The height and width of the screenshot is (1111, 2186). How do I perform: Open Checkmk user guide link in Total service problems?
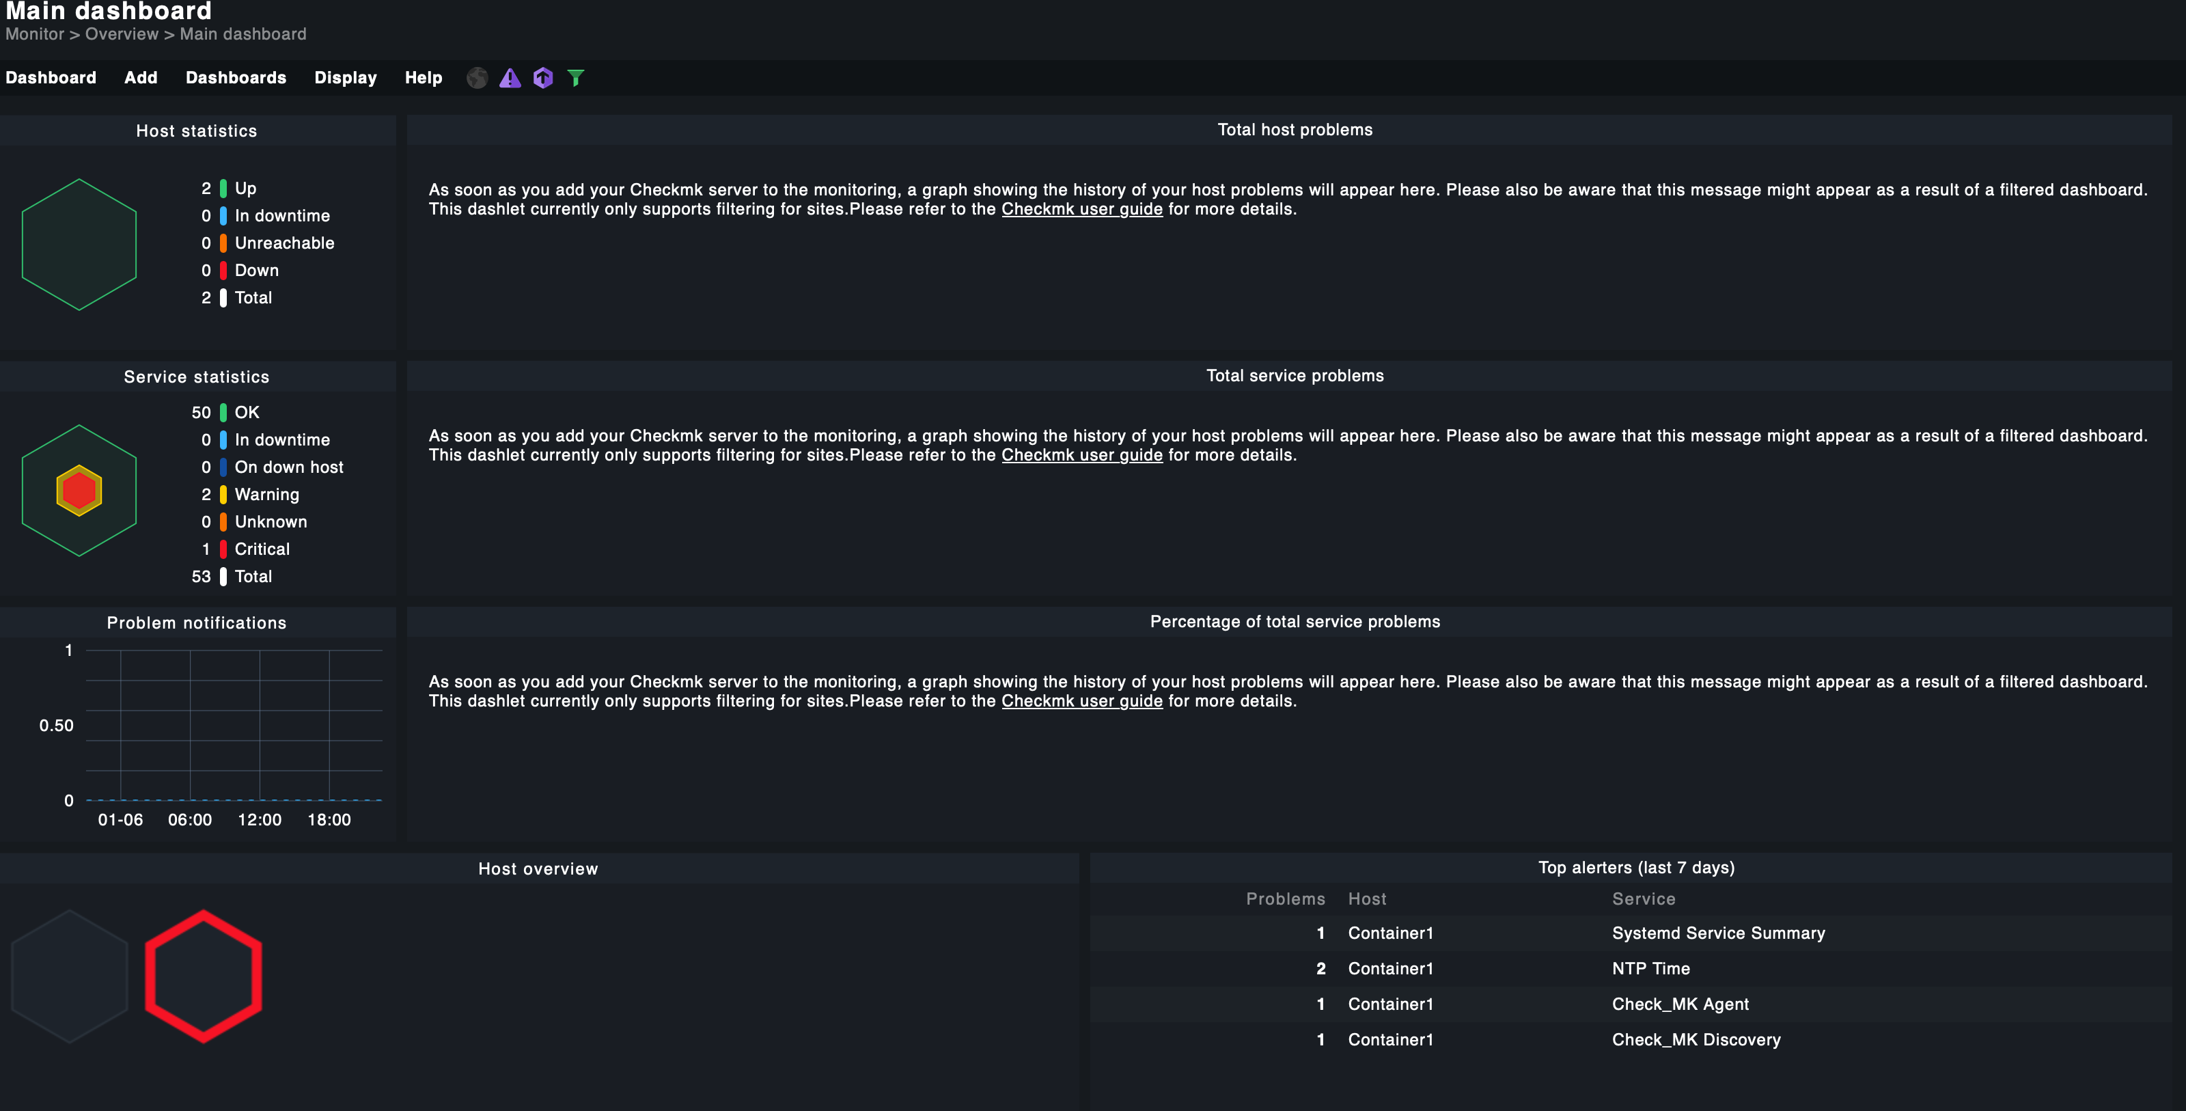point(1082,455)
